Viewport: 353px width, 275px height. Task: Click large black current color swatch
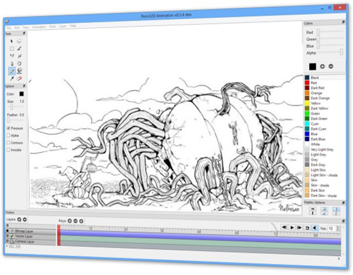[312, 67]
